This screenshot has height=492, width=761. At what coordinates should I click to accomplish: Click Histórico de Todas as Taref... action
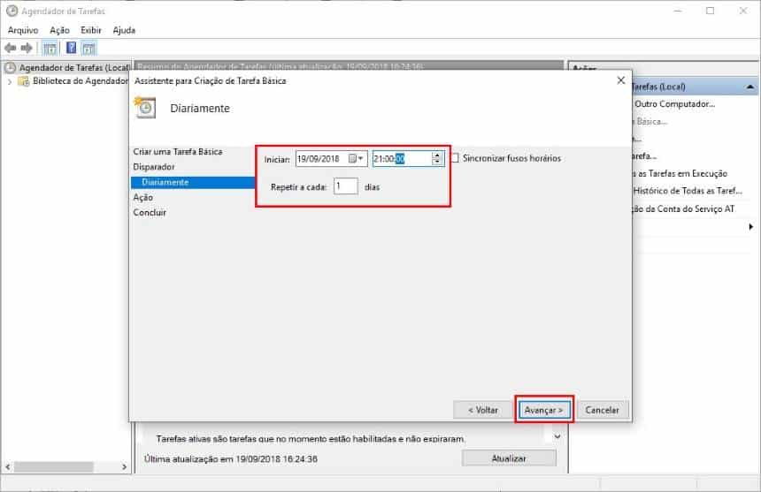tap(688, 191)
